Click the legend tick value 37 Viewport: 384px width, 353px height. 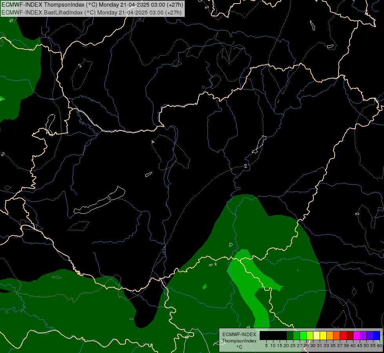click(340, 346)
